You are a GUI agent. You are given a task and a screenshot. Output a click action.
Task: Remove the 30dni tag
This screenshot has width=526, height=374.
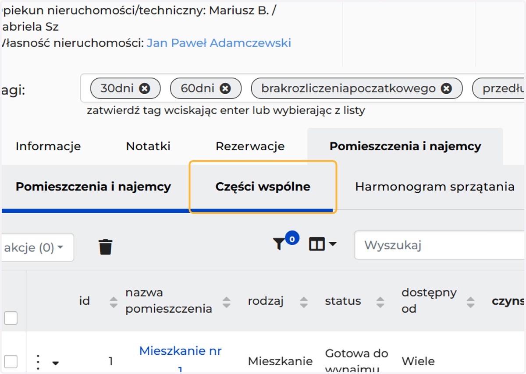(145, 88)
